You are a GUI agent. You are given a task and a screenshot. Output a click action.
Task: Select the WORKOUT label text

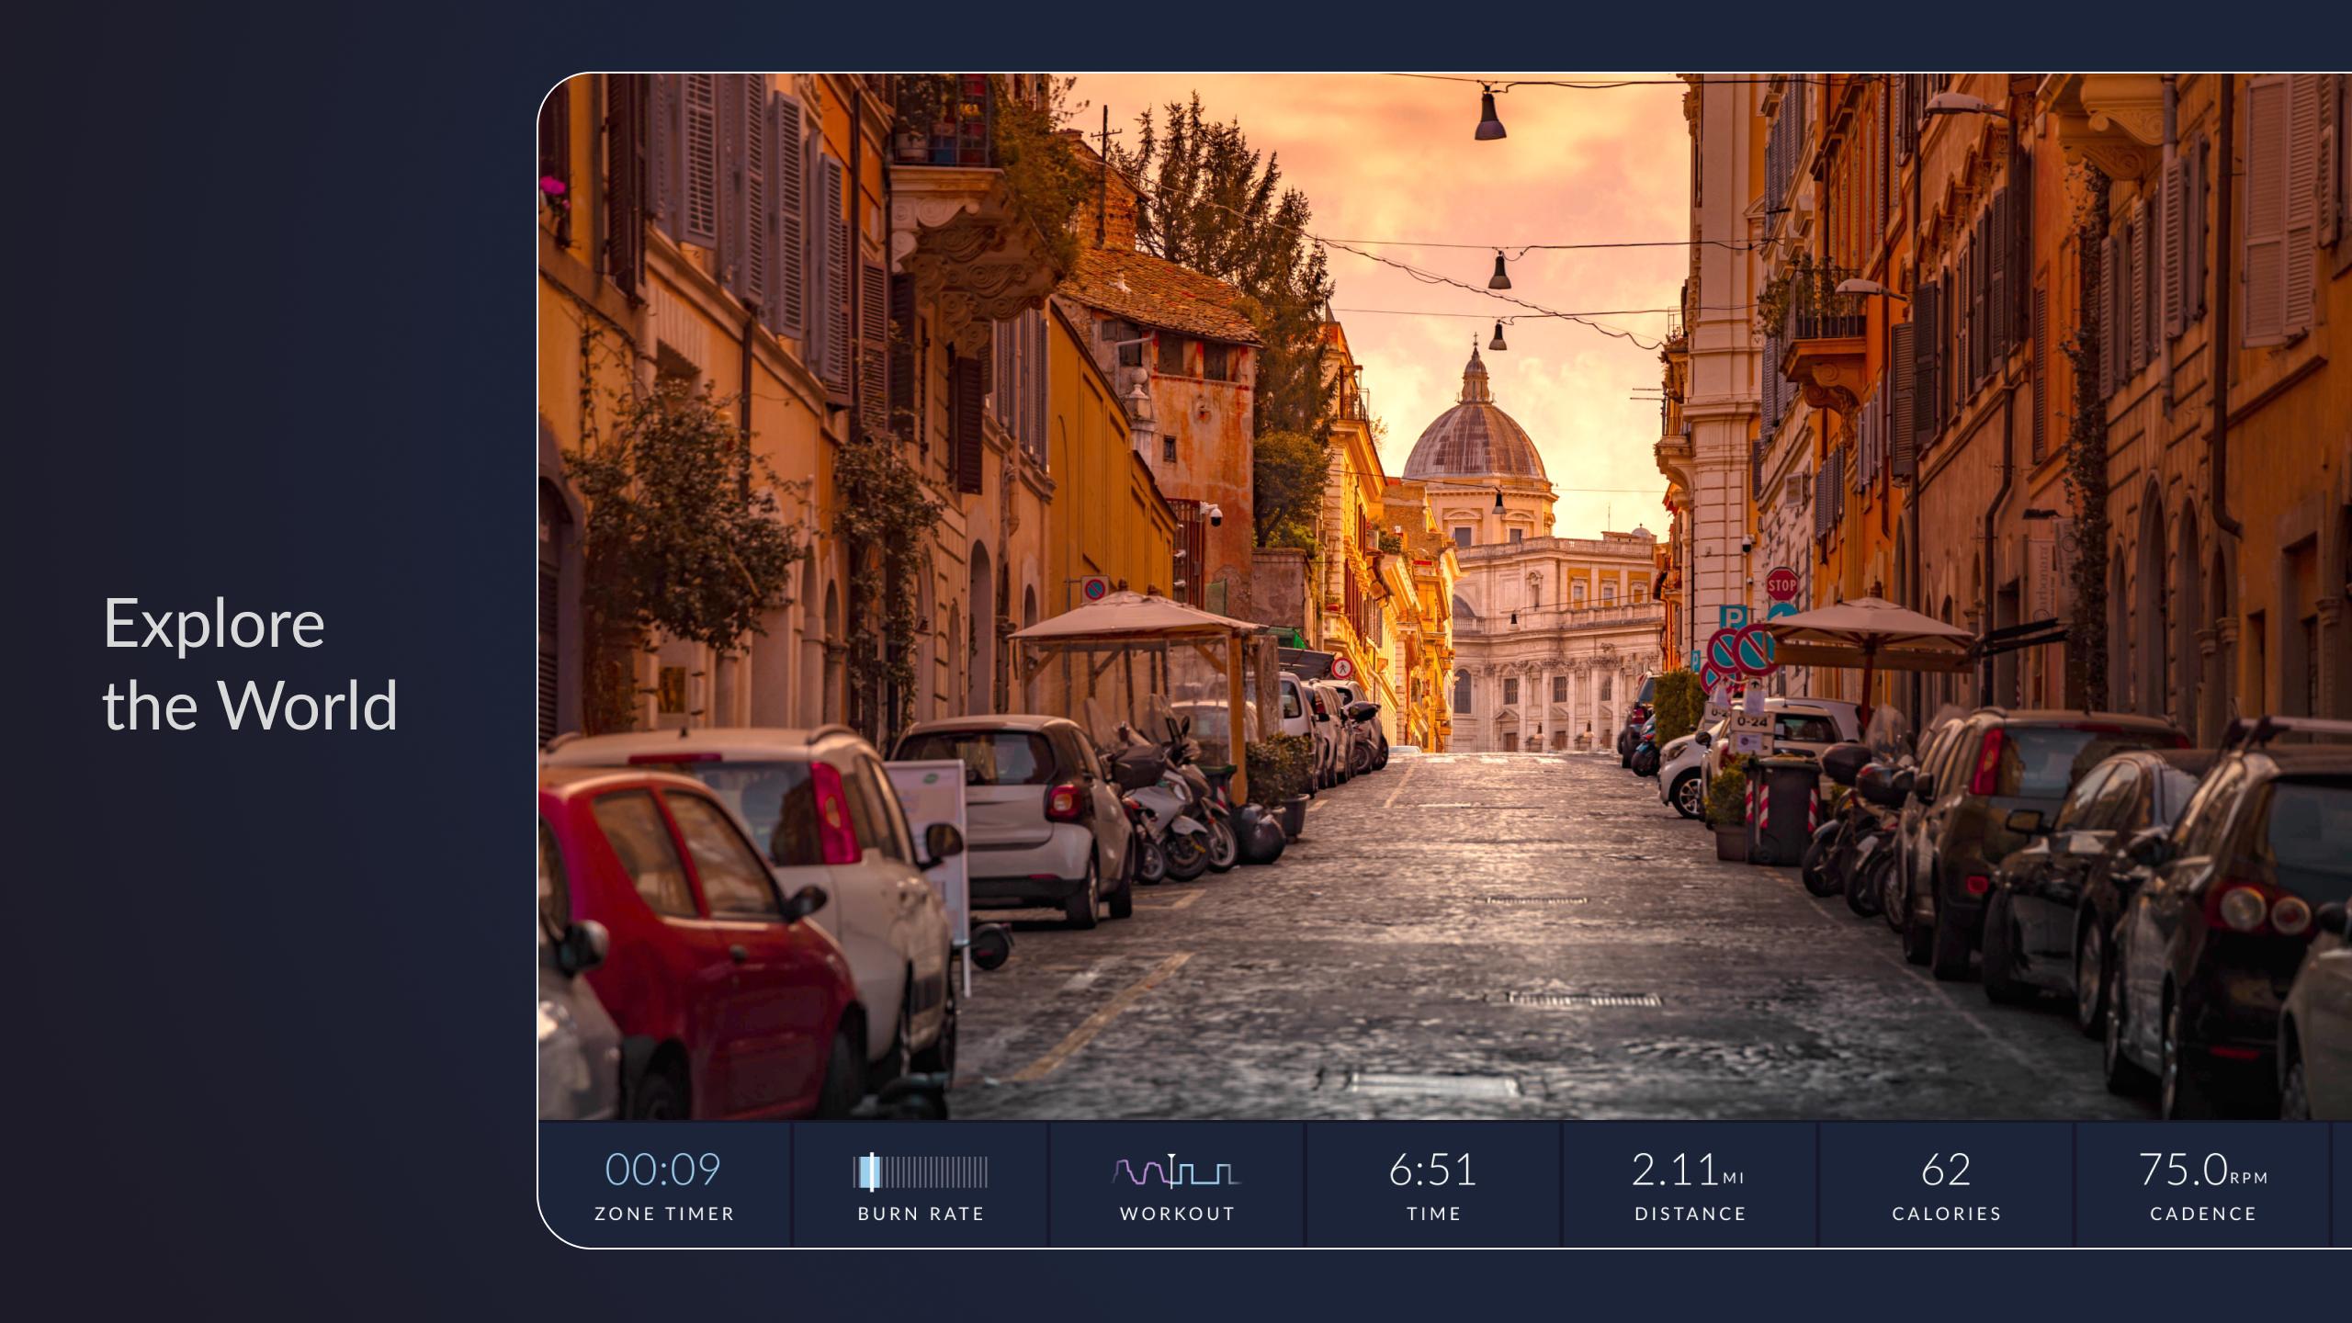pyautogui.click(x=1177, y=1214)
